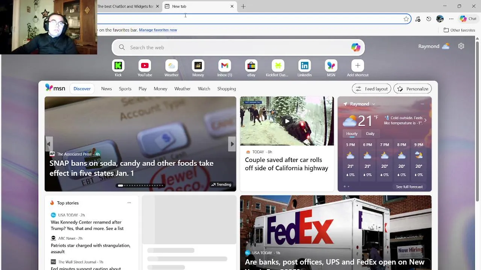Screen dimensions: 481x270
Task: Open the Kick shortcut tile
Action: (118, 66)
